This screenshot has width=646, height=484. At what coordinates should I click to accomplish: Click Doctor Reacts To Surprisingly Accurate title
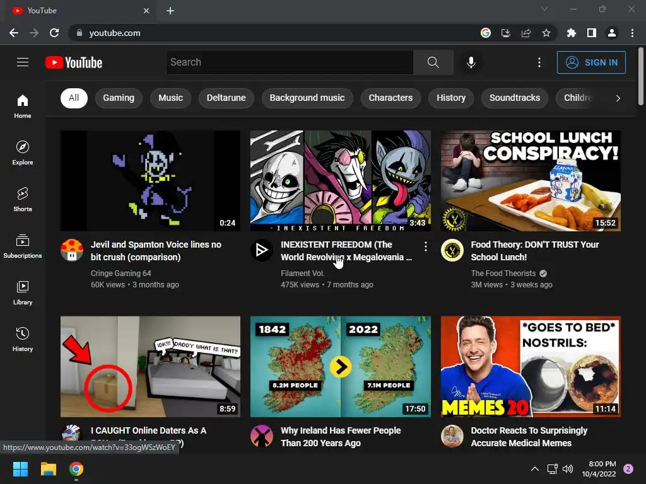coord(529,437)
